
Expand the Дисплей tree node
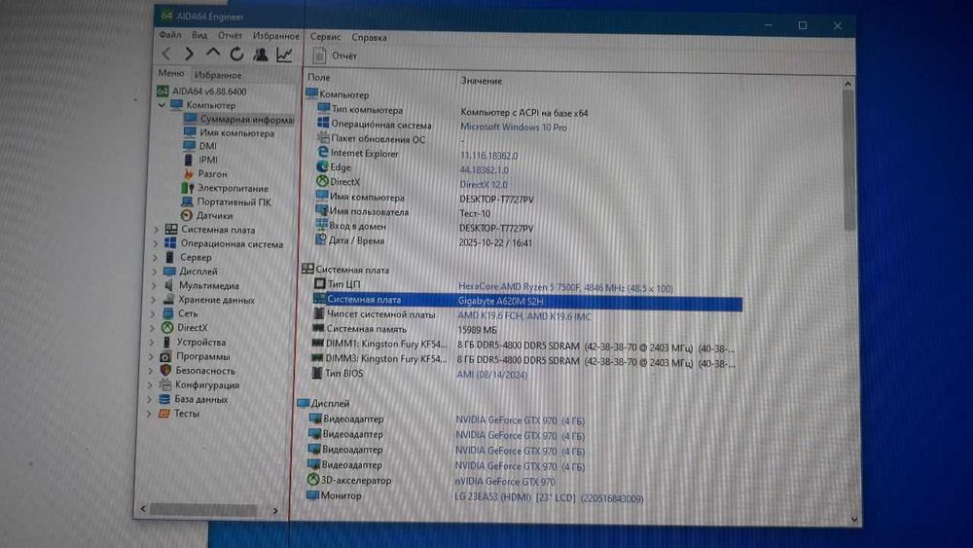click(x=155, y=272)
